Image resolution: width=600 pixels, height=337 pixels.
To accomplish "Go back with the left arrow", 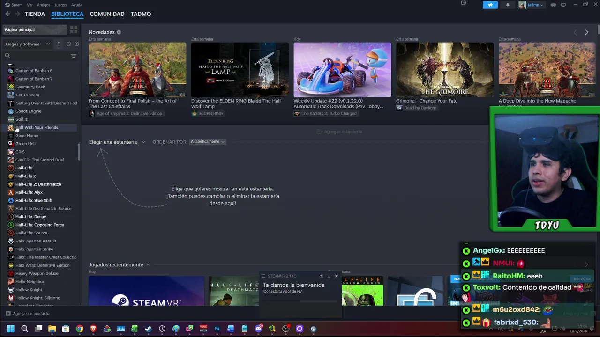I will (7, 14).
